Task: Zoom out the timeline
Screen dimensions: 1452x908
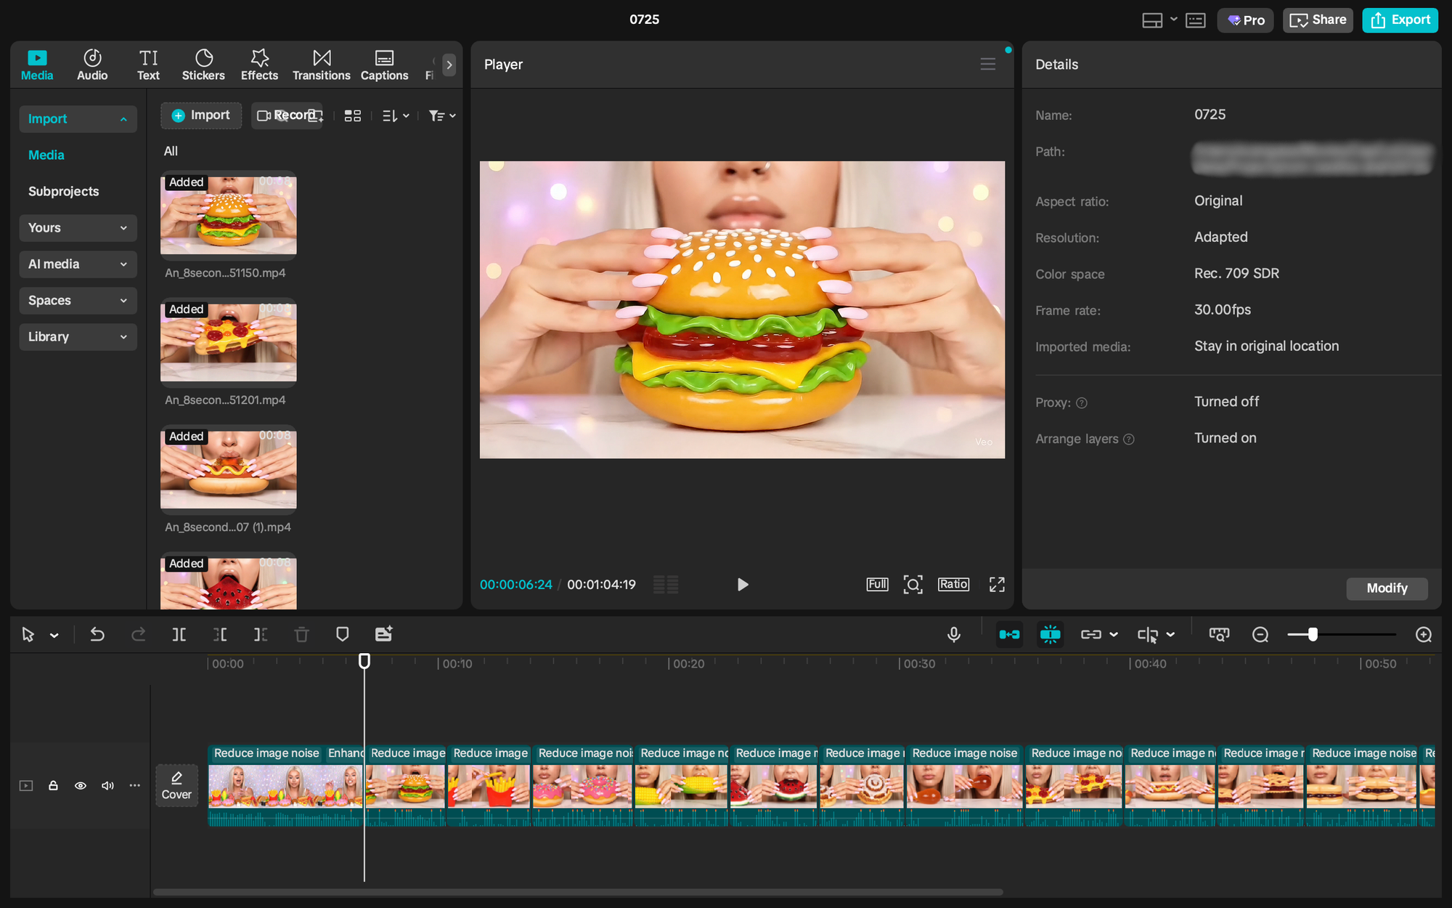Action: (1260, 635)
